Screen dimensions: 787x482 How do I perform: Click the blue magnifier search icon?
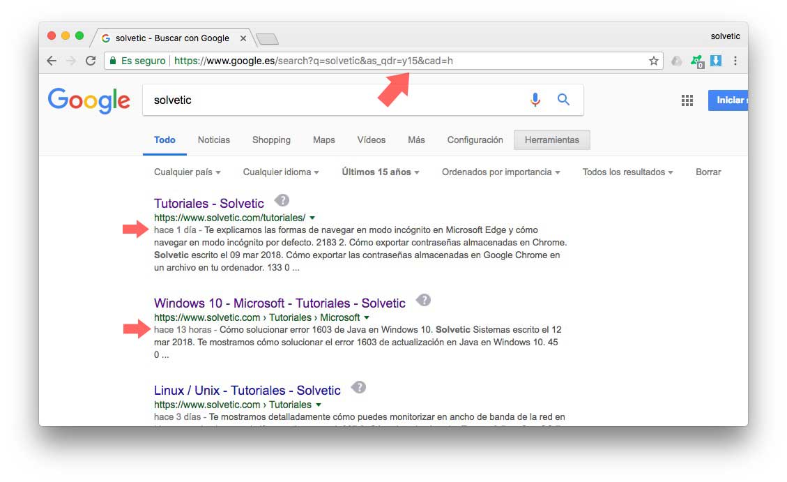pos(563,100)
